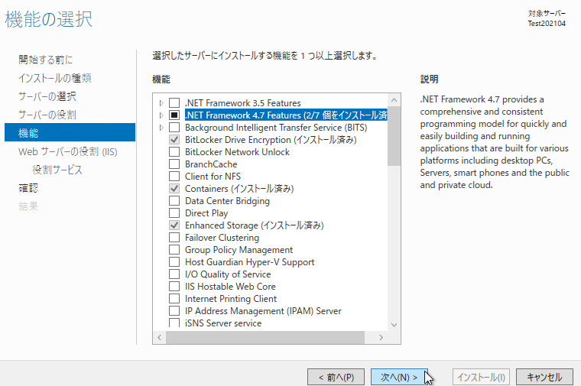Enable Background Intelligent Transfer Service (BITS) checkbox
Screen dimensions: 581x386
[174, 127]
